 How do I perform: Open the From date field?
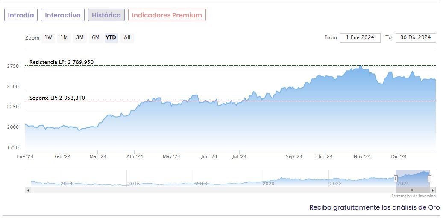[360, 37]
